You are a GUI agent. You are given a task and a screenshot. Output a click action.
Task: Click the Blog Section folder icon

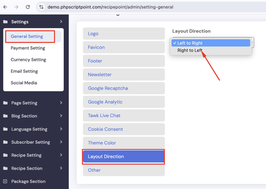[5, 116]
